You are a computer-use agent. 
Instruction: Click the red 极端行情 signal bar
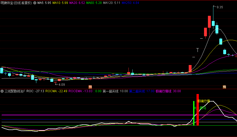[x=198, y=110]
